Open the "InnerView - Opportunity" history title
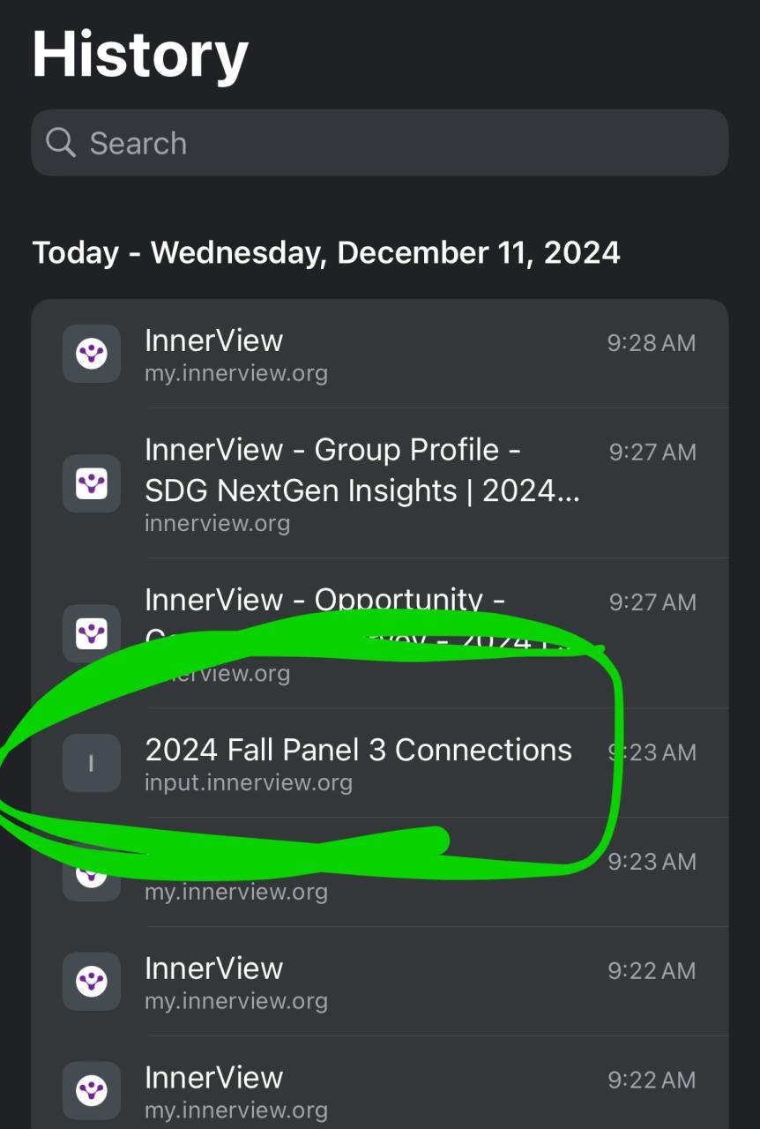 324,600
